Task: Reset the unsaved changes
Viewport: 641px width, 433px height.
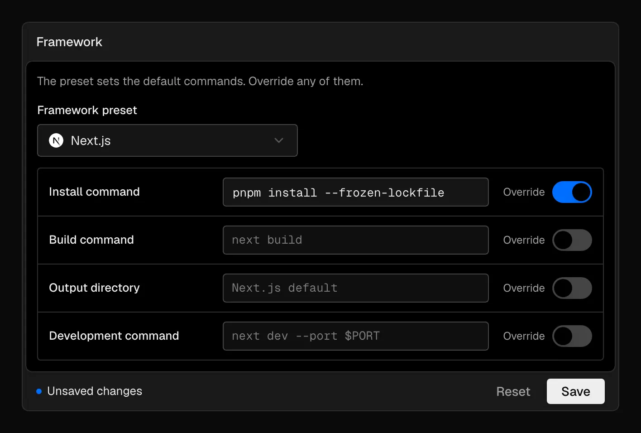Action: 513,391
